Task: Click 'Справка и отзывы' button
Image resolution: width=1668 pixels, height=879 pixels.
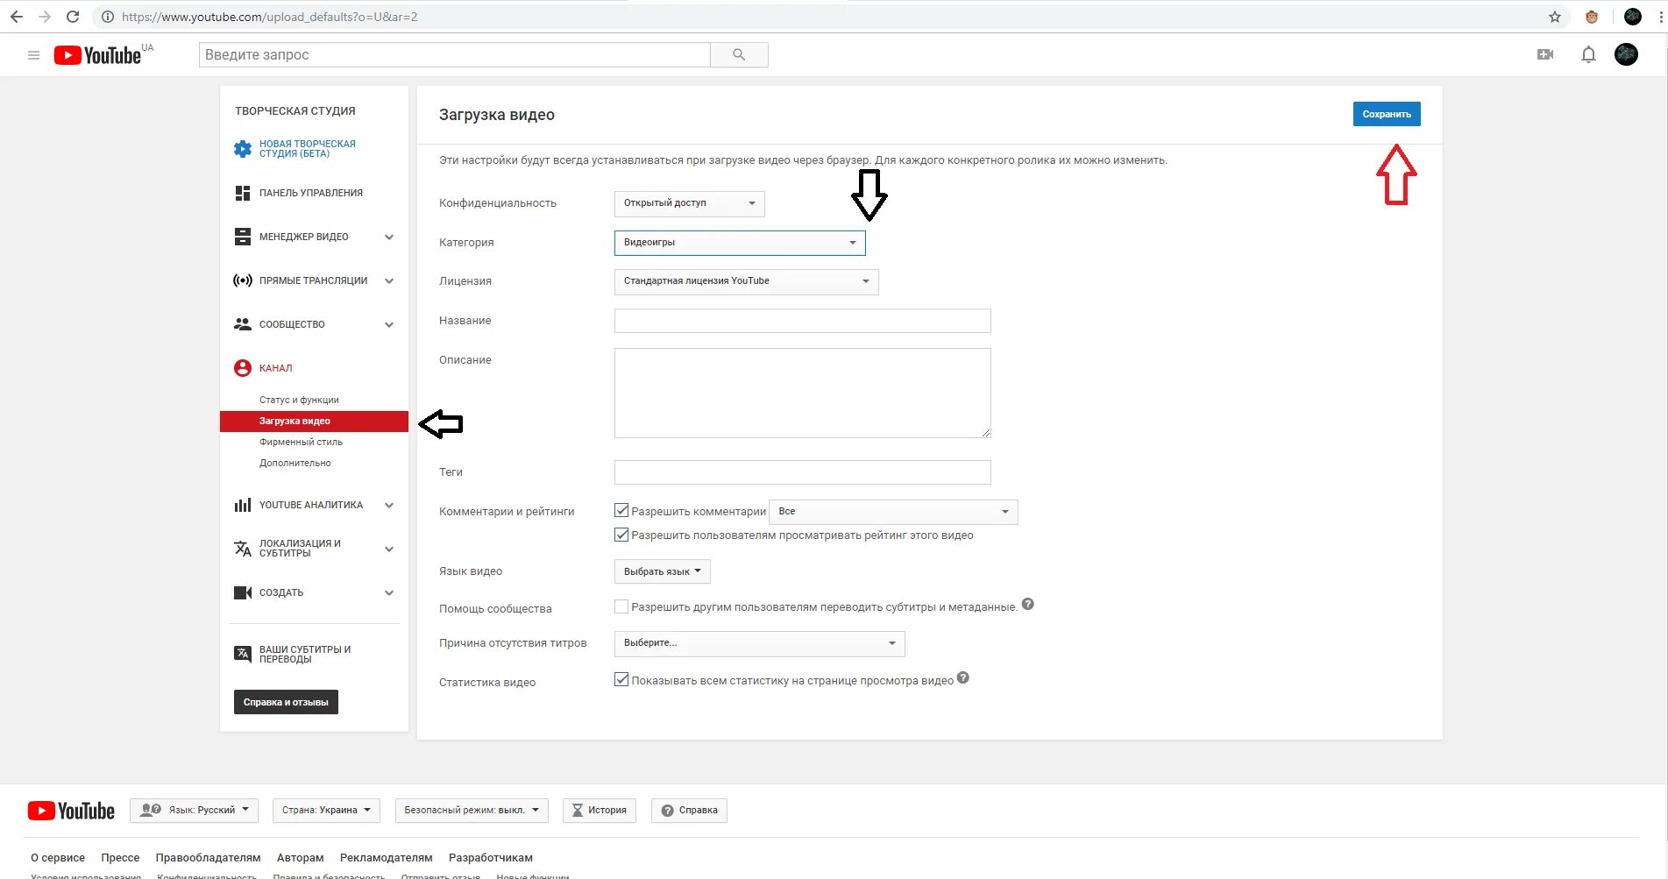Action: coord(286,702)
